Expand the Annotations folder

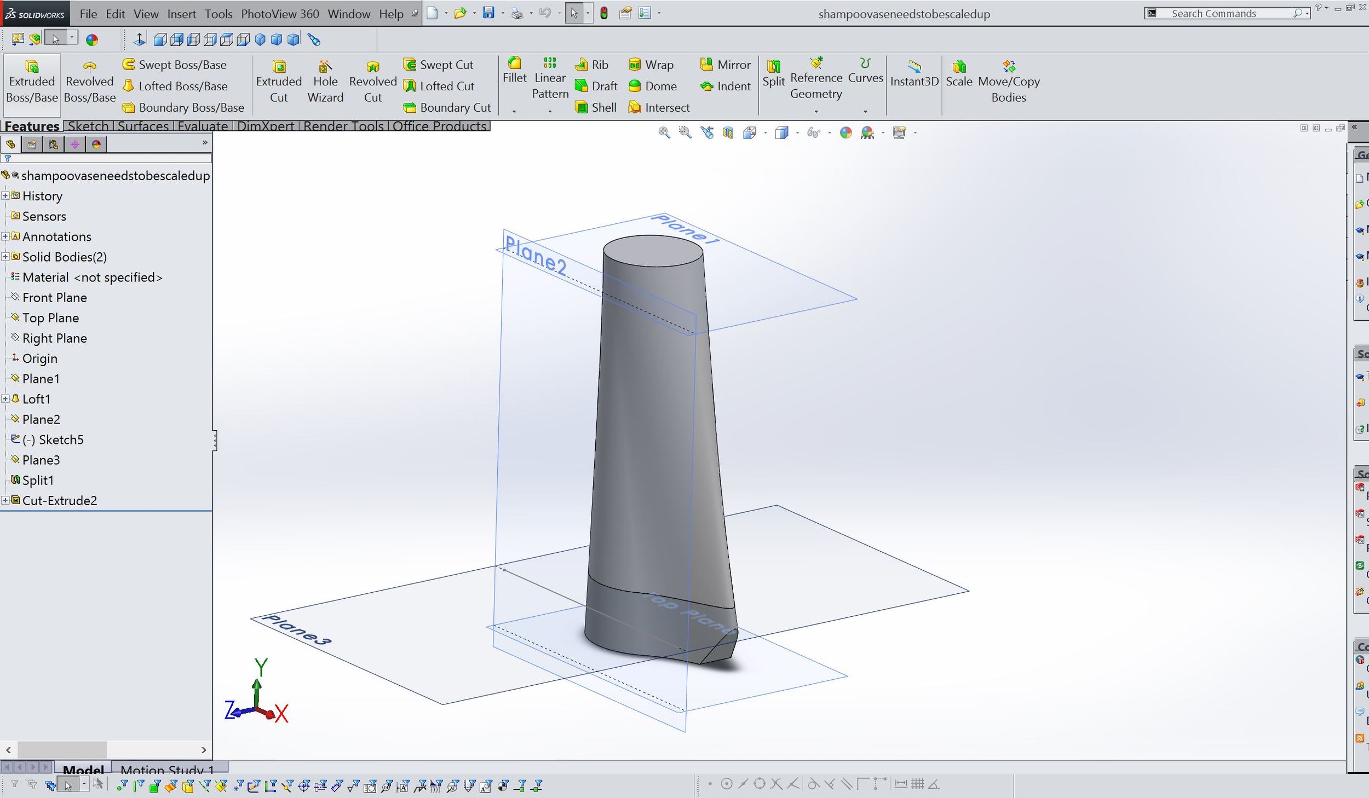[5, 236]
